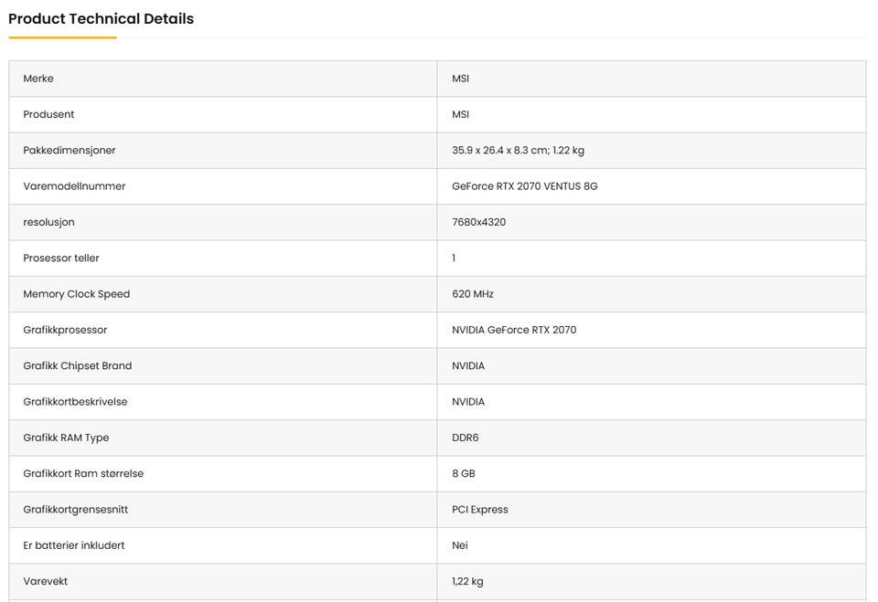The height and width of the screenshot is (602, 878).
Task: Select the Grafikk Chipset Brand label
Action: tap(78, 366)
